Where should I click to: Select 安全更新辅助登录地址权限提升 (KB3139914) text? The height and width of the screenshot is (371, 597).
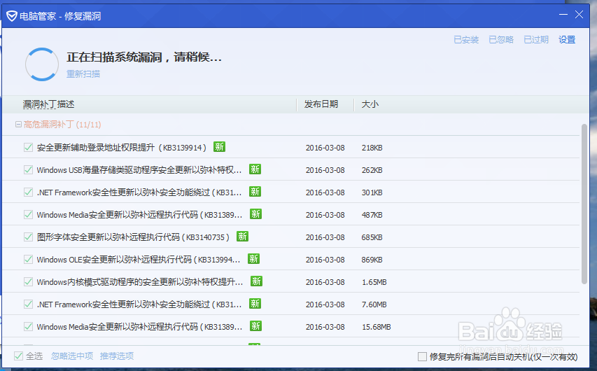coord(122,148)
